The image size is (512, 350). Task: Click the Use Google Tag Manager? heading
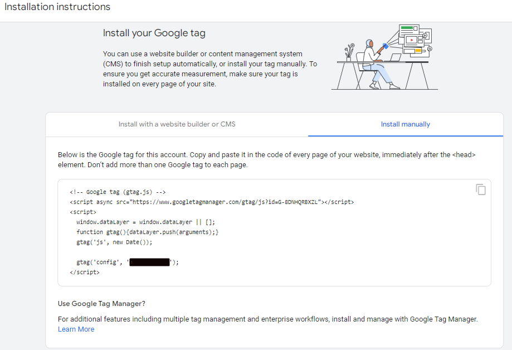tap(101, 304)
